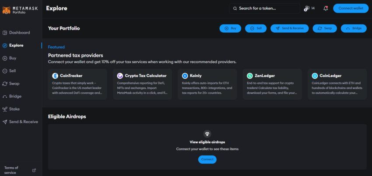
Task: Click the ZenLedger logo icon
Action: [x=250, y=76]
